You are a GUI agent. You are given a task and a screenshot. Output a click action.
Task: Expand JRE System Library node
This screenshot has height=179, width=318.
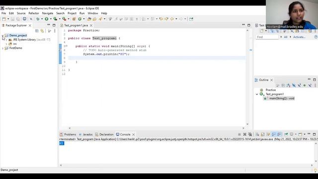6,40
